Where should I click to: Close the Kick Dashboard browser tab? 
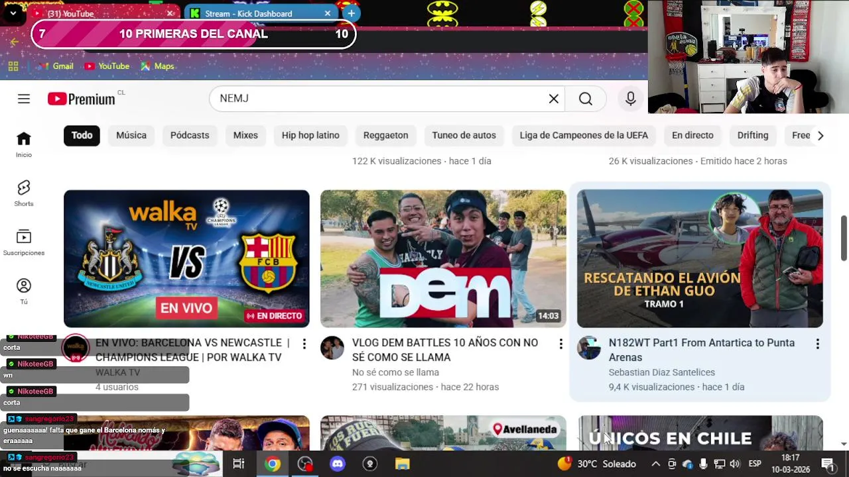pos(327,13)
